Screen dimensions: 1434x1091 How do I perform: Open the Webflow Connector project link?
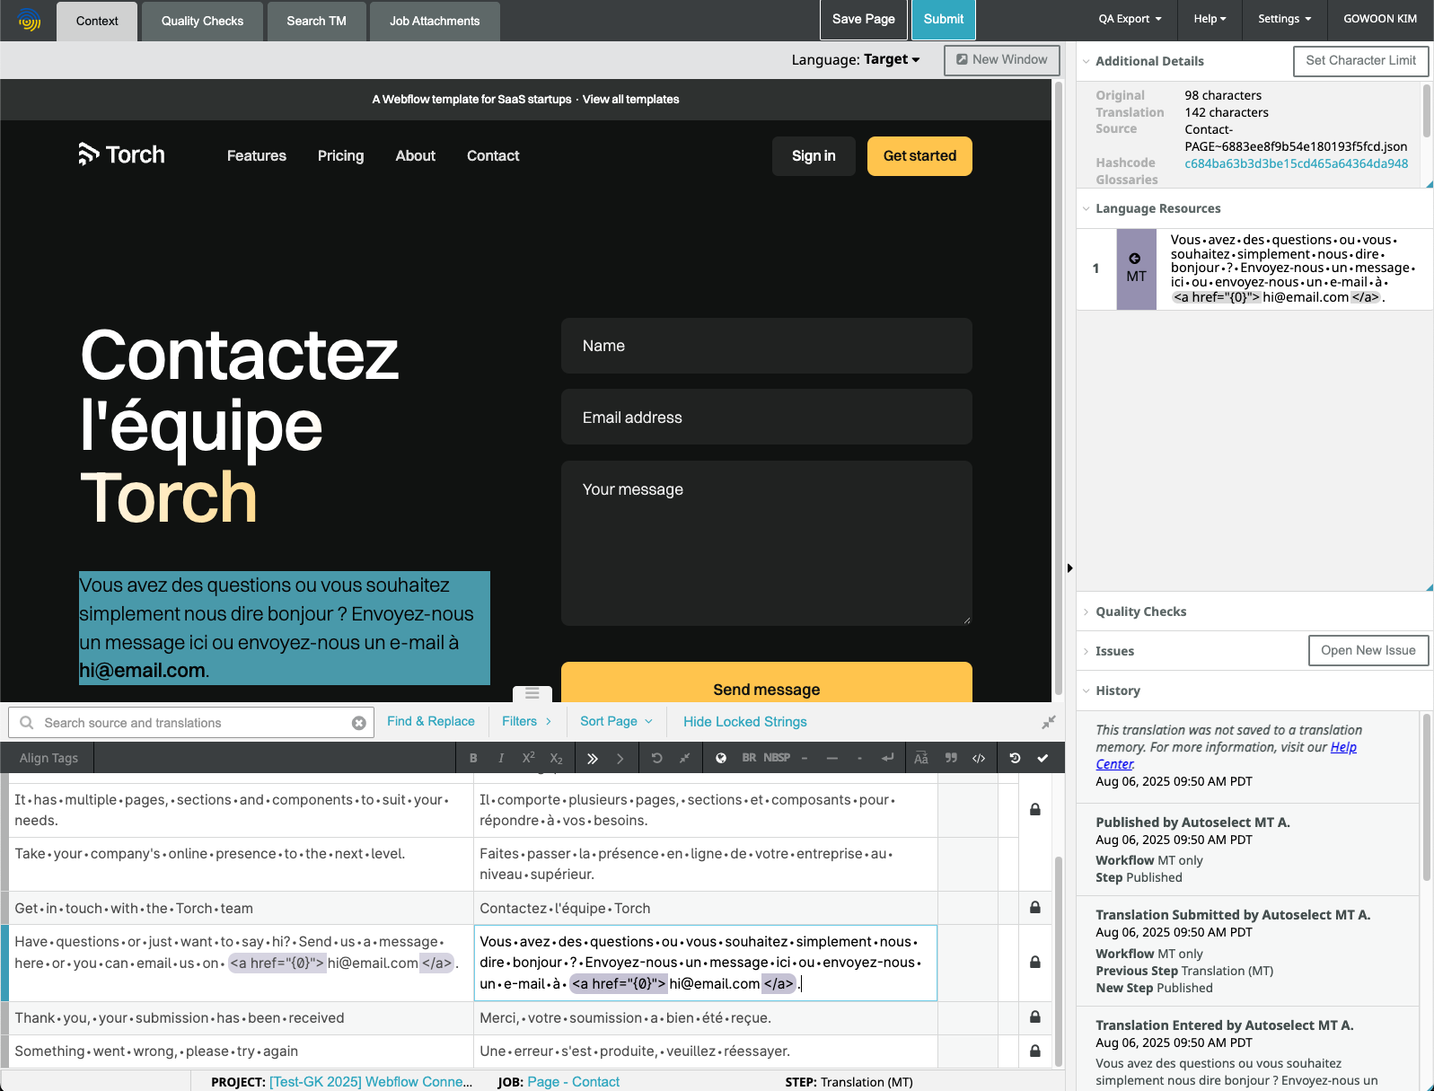371,1082
